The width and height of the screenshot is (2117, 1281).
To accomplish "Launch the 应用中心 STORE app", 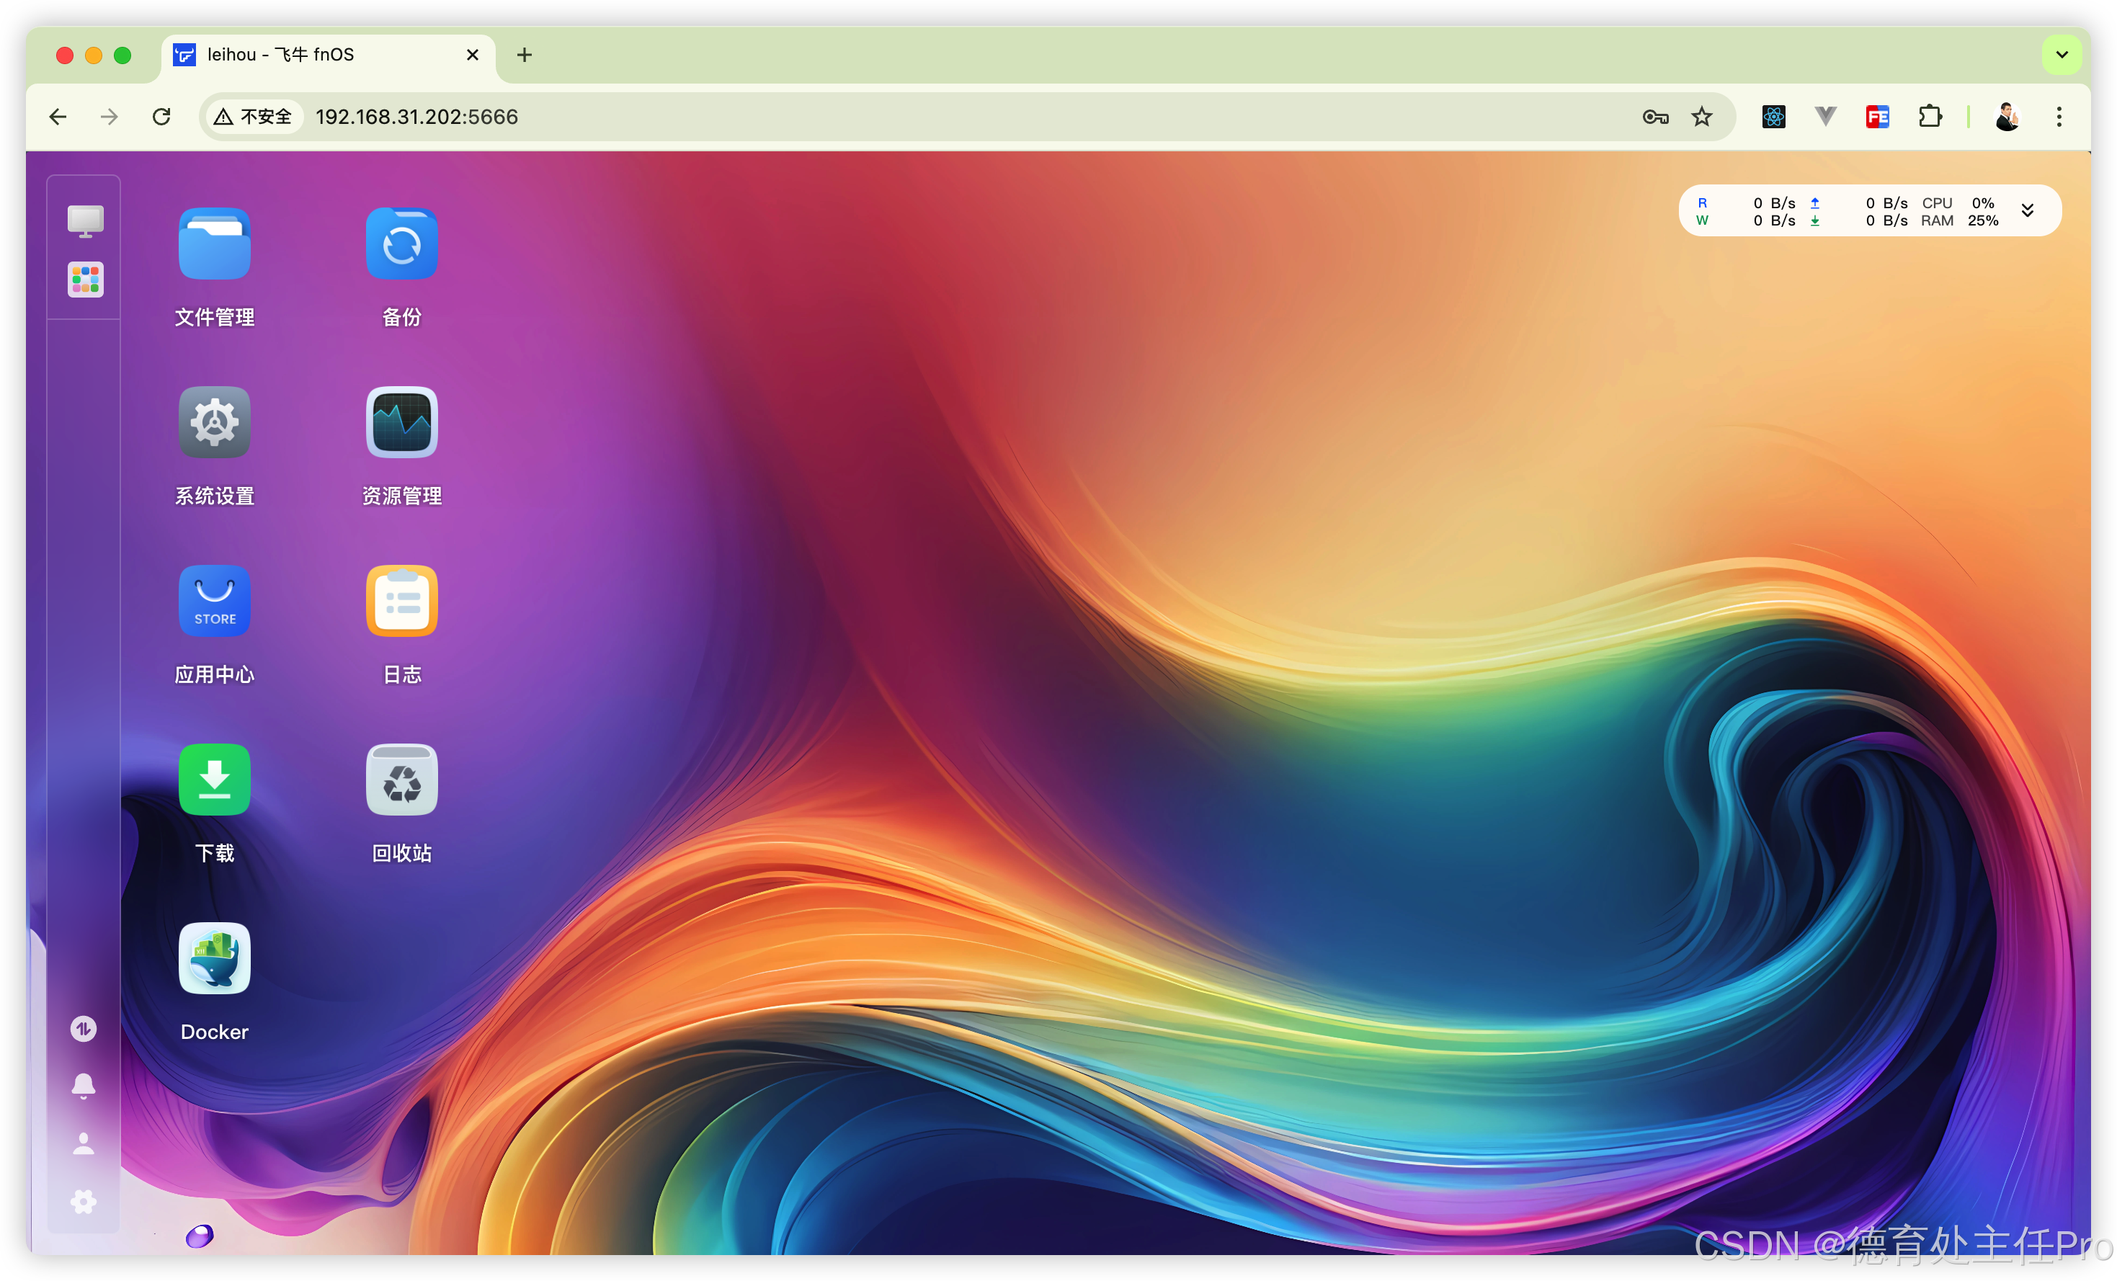I will (214, 602).
